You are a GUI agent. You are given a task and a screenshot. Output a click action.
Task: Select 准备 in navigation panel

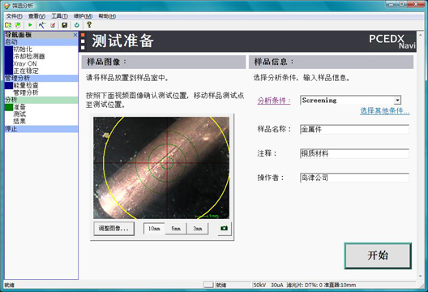point(19,107)
